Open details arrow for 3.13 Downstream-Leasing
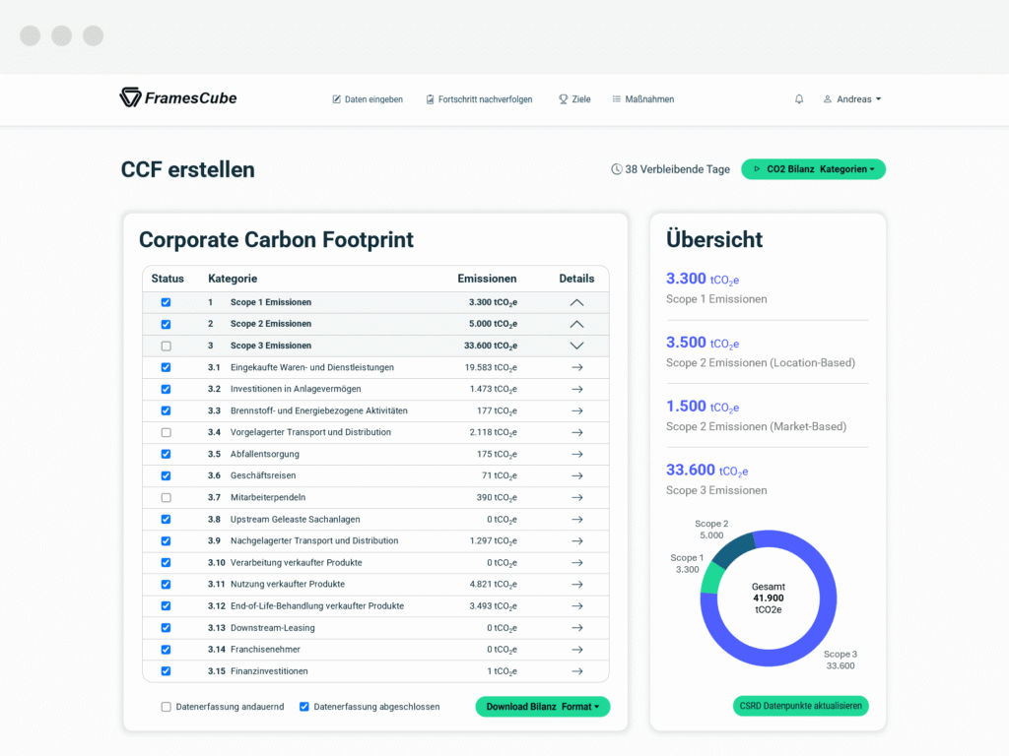The width and height of the screenshot is (1009, 756). pos(577,628)
